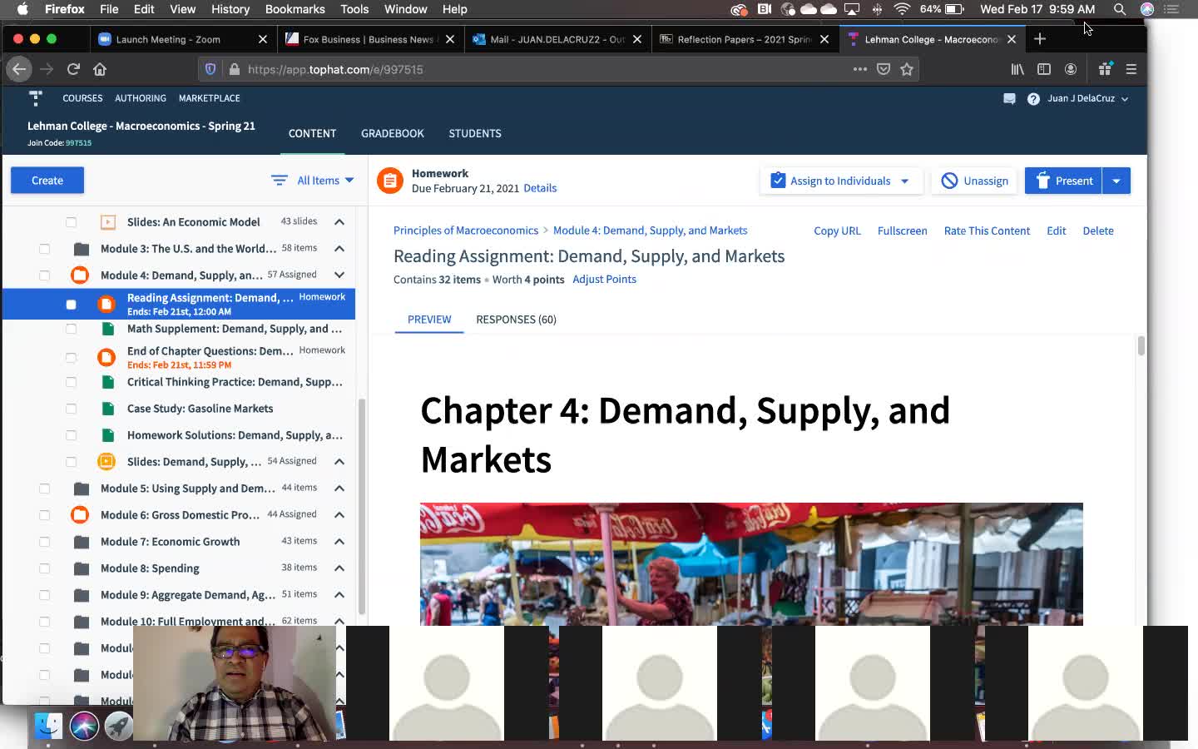The image size is (1198, 749).
Task: Open the homework Details link
Action: pos(540,188)
